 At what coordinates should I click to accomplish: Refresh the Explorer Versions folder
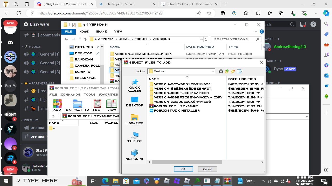[x=206, y=39]
